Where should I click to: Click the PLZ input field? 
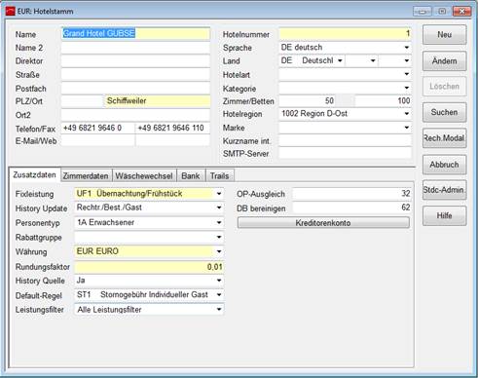click(82, 101)
